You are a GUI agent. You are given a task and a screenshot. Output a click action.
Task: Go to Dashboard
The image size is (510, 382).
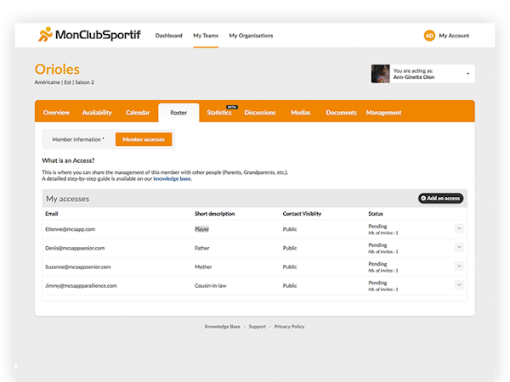click(x=169, y=36)
